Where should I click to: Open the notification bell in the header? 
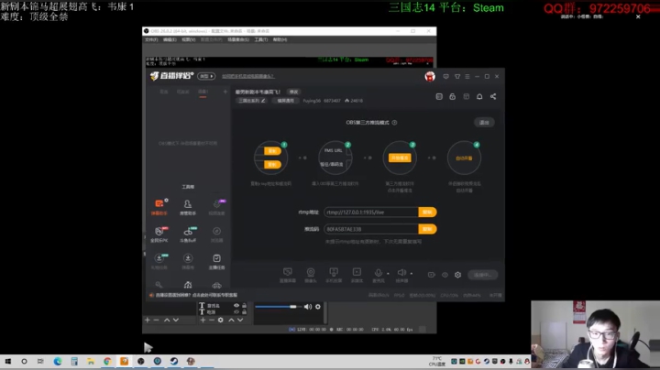click(479, 97)
